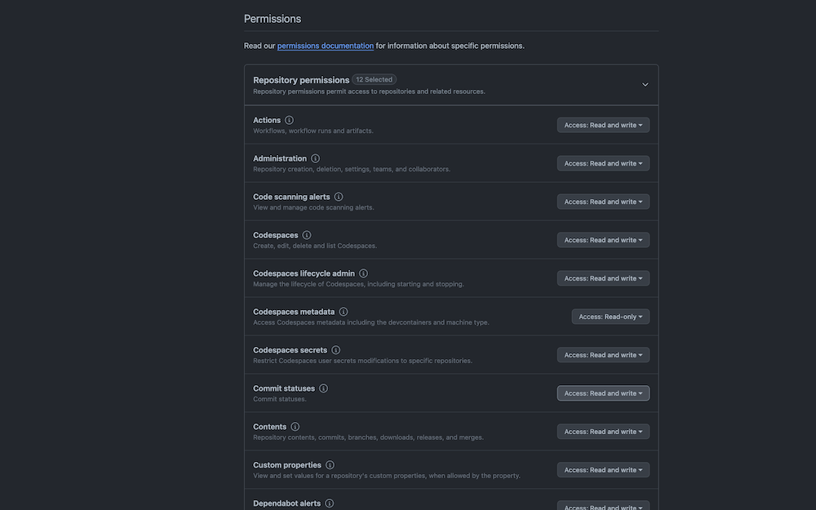The height and width of the screenshot is (510, 816).
Task: Click info icon beside Dependabot alerts
Action: [x=329, y=503]
